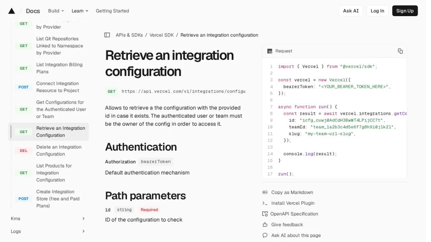Screen dimensions: 431x242
Task: Click the Ask AI button
Action: click(351, 11)
